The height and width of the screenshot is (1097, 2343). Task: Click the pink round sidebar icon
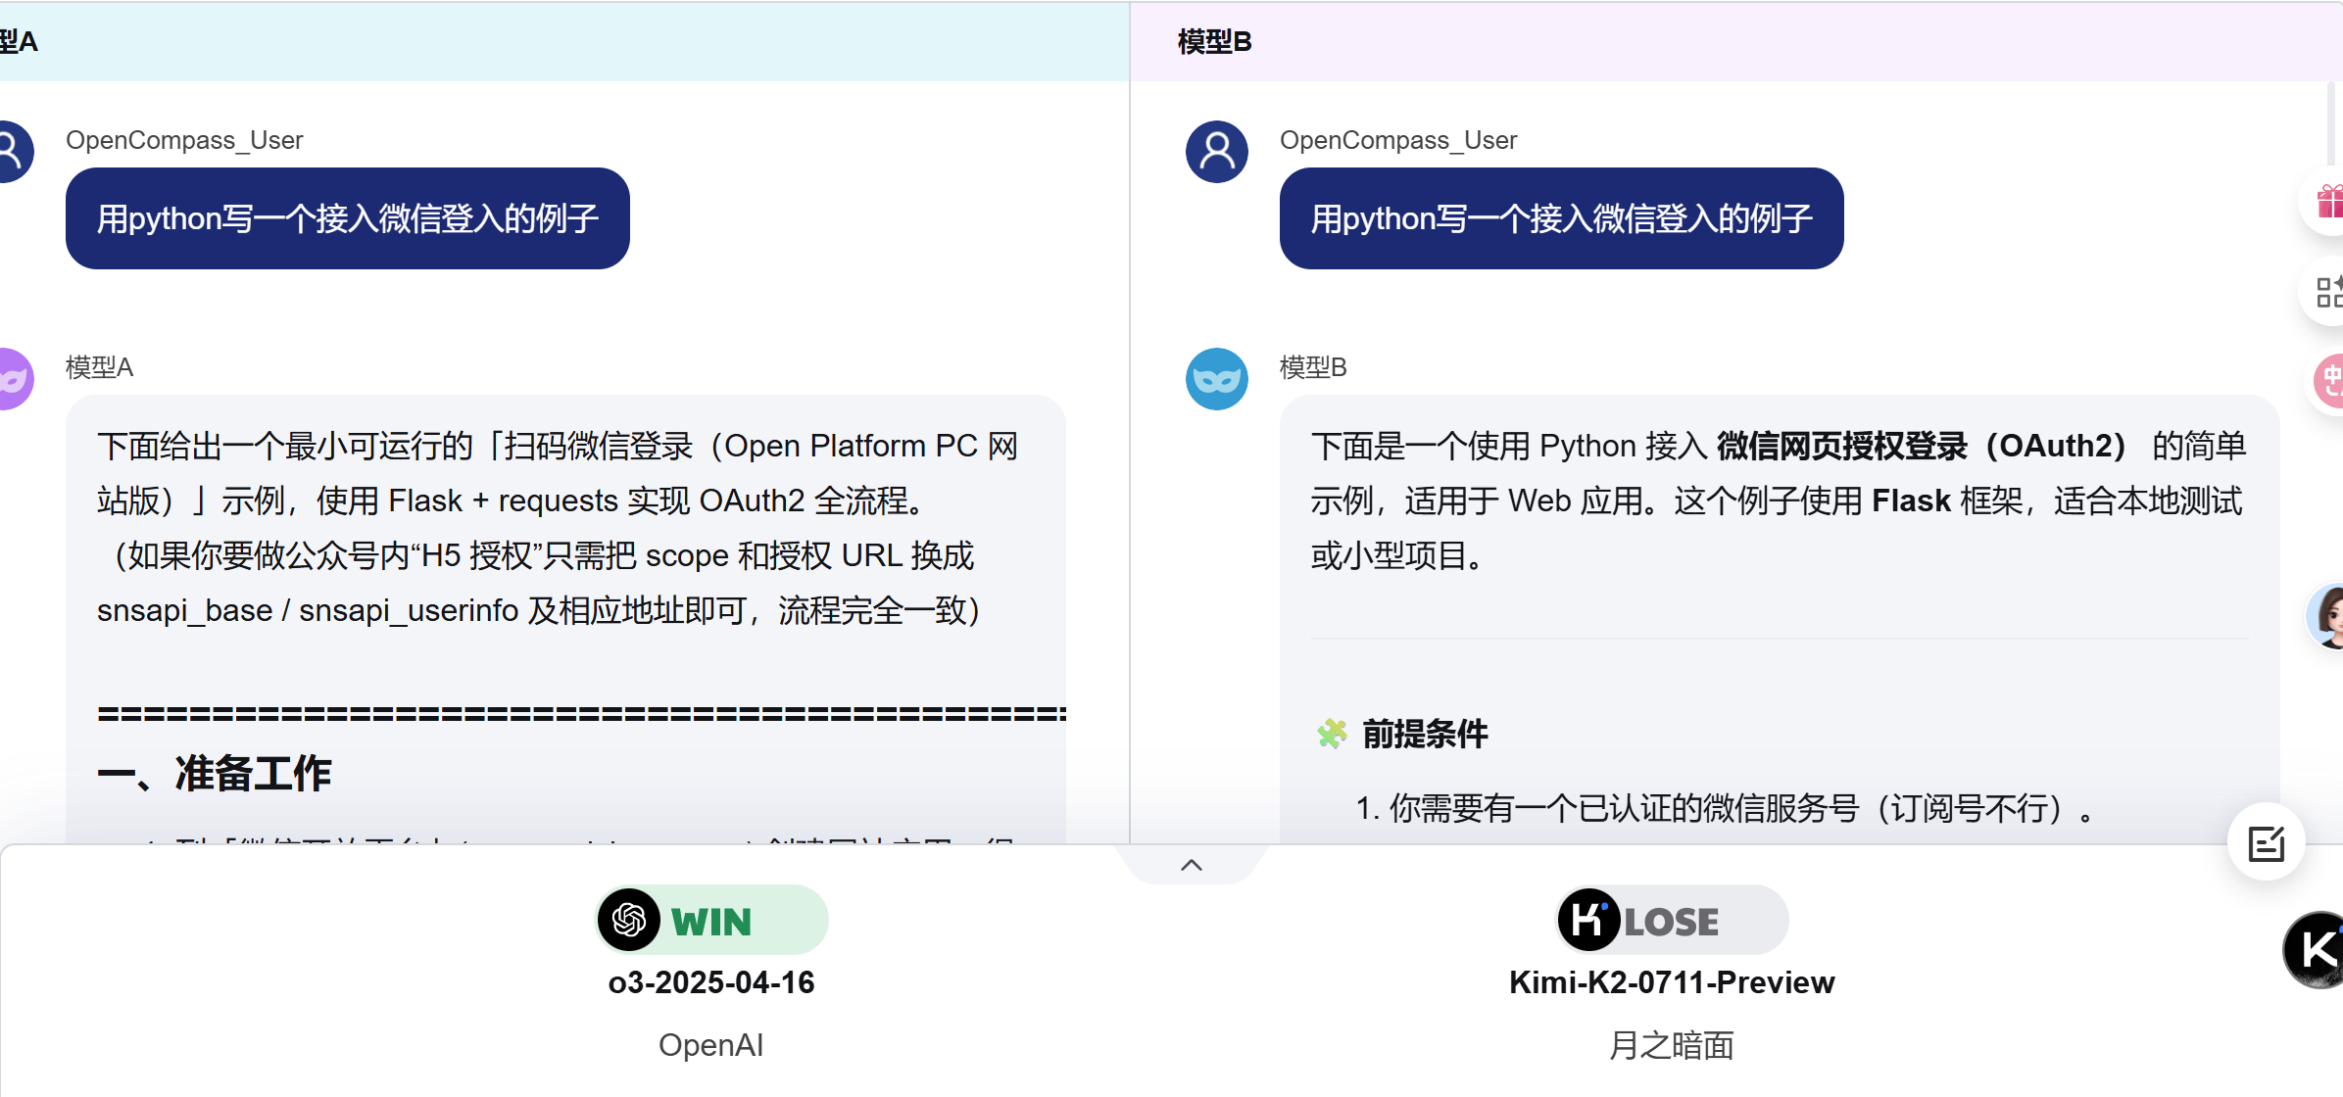(x=2329, y=381)
